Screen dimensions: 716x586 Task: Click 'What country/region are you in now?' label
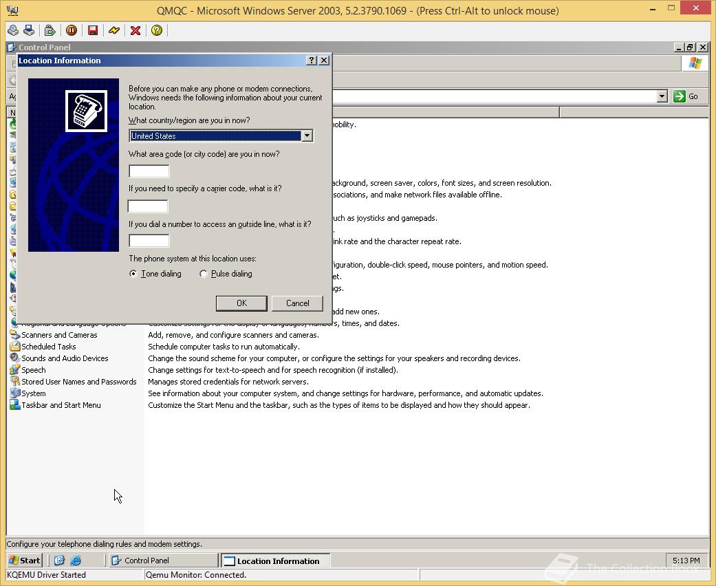pyautogui.click(x=189, y=120)
